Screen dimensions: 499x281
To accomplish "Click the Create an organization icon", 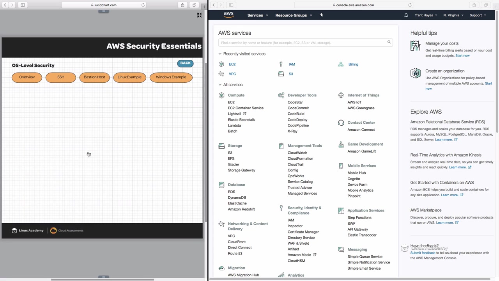I will [x=416, y=73].
